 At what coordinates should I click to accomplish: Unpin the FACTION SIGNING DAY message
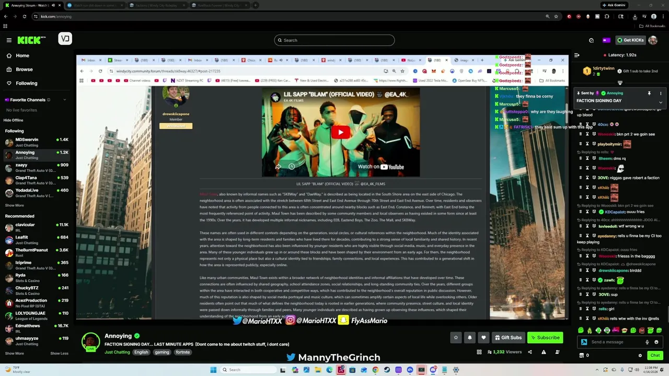click(x=649, y=93)
